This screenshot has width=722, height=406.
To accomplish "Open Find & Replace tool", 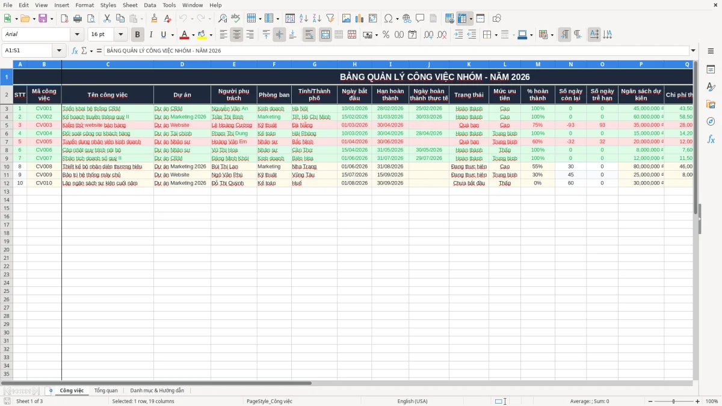I will 223,19.
